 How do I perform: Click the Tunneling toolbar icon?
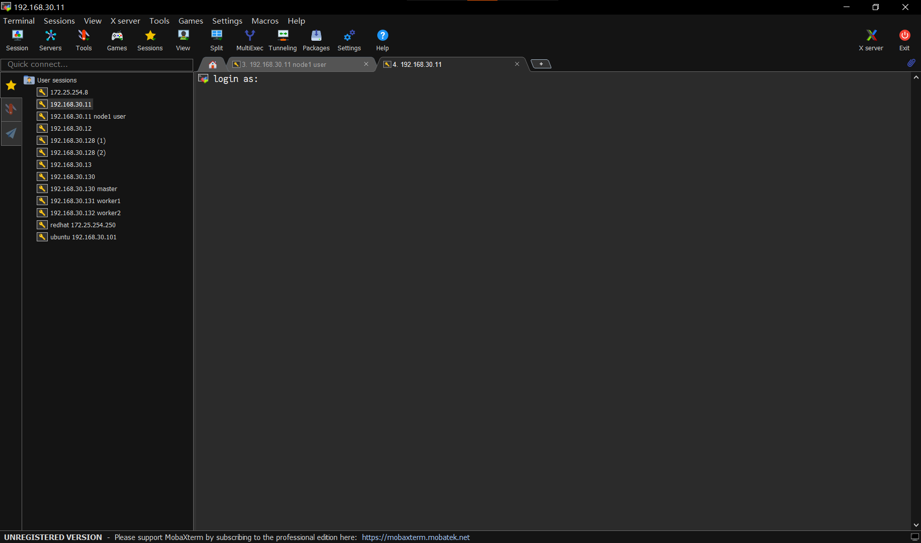pos(283,40)
